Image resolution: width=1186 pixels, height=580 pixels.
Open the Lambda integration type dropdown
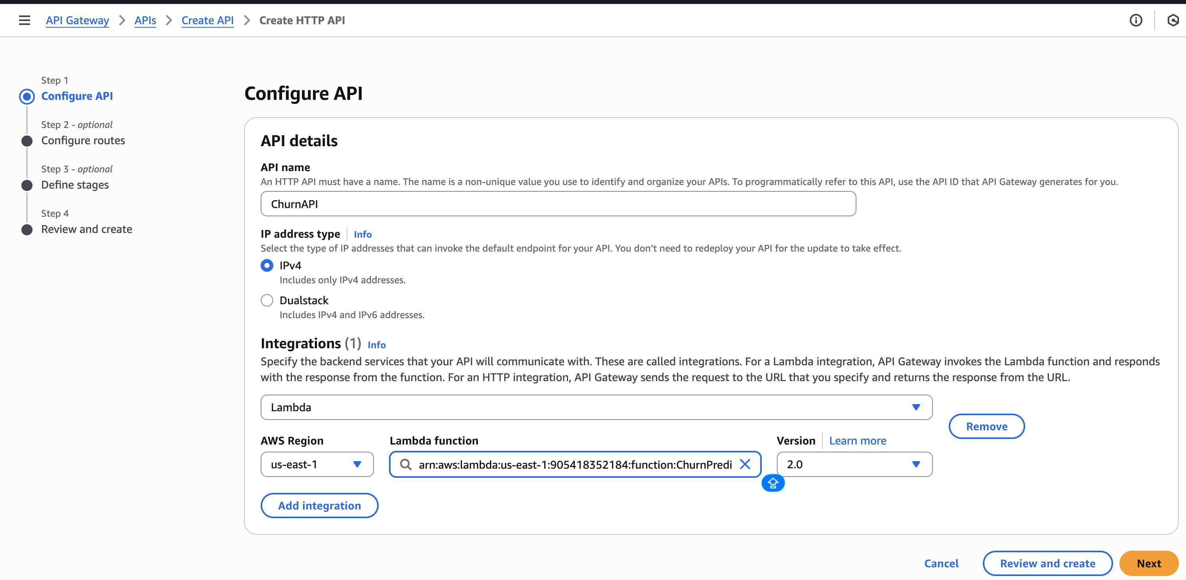(x=917, y=407)
